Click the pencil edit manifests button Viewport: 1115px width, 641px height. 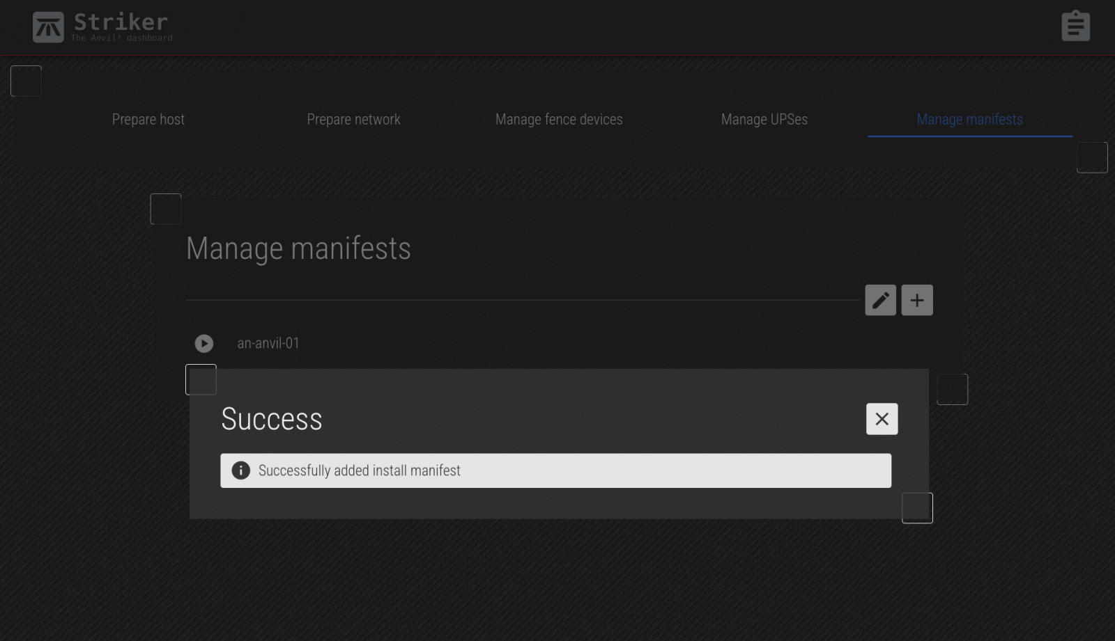(x=880, y=300)
